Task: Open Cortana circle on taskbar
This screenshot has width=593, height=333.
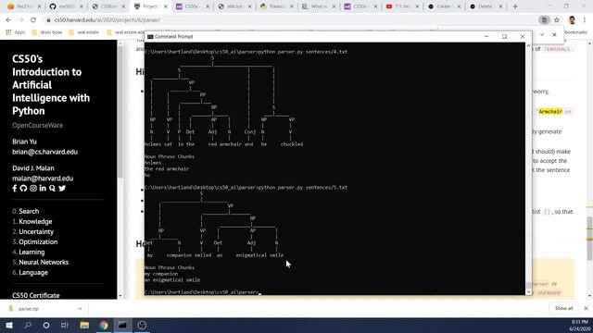Action: [46, 325]
